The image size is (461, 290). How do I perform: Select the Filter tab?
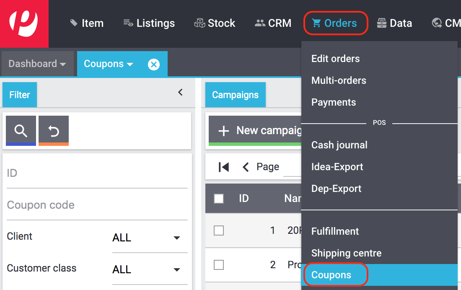click(x=20, y=95)
